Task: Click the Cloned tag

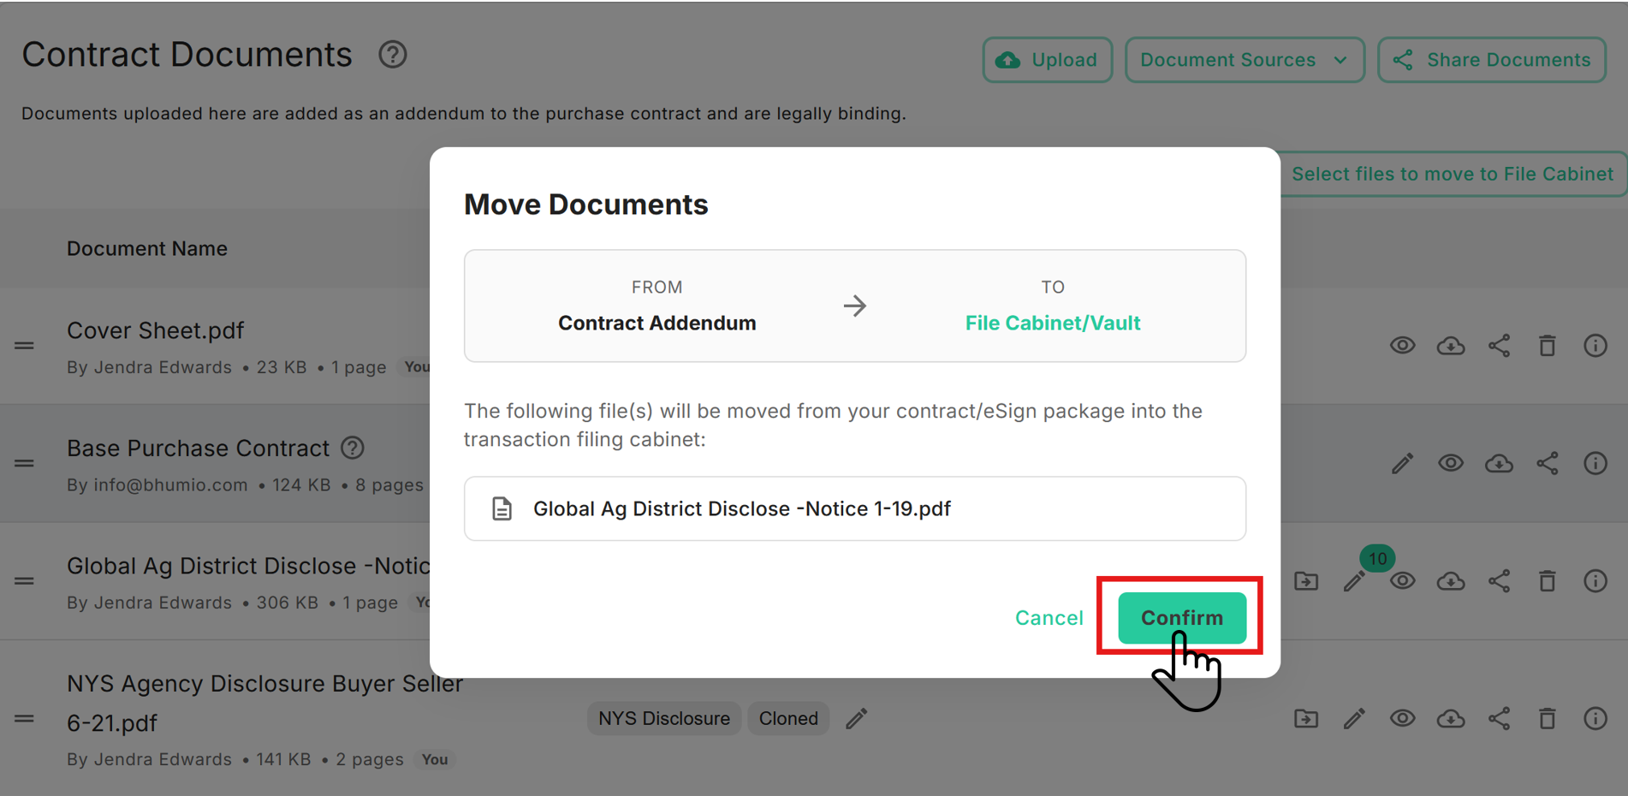Action: [x=788, y=718]
